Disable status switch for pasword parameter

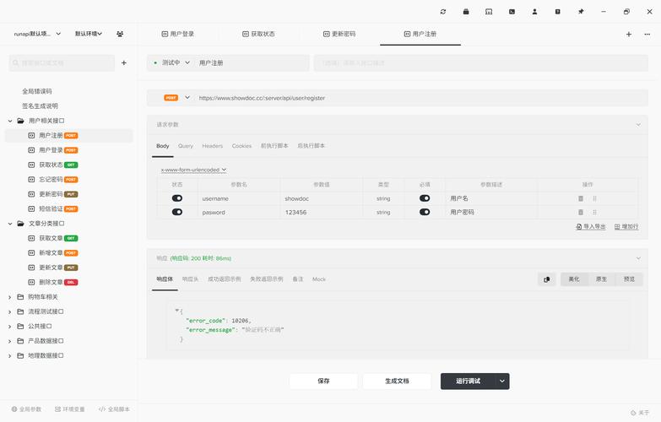click(177, 213)
